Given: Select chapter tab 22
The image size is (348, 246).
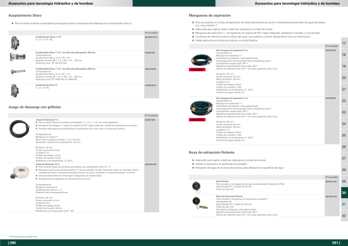Looking at the screenshot, I should 344,101.
